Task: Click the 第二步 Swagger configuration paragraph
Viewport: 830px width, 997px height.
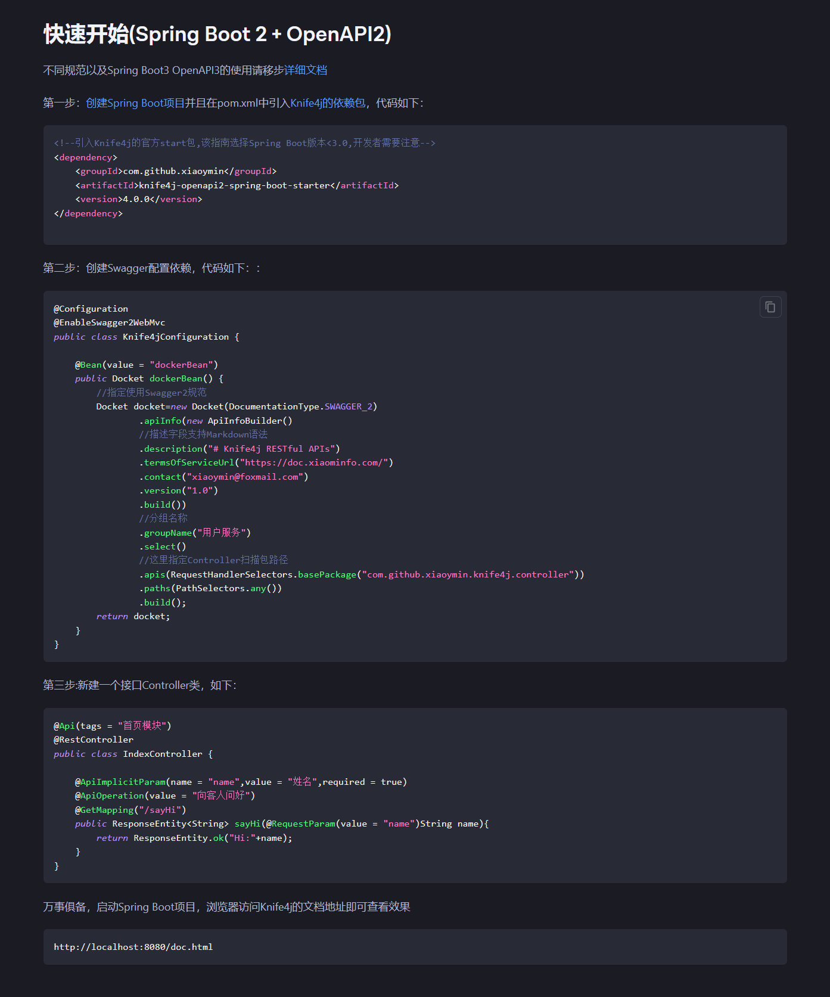Action: coord(151,269)
